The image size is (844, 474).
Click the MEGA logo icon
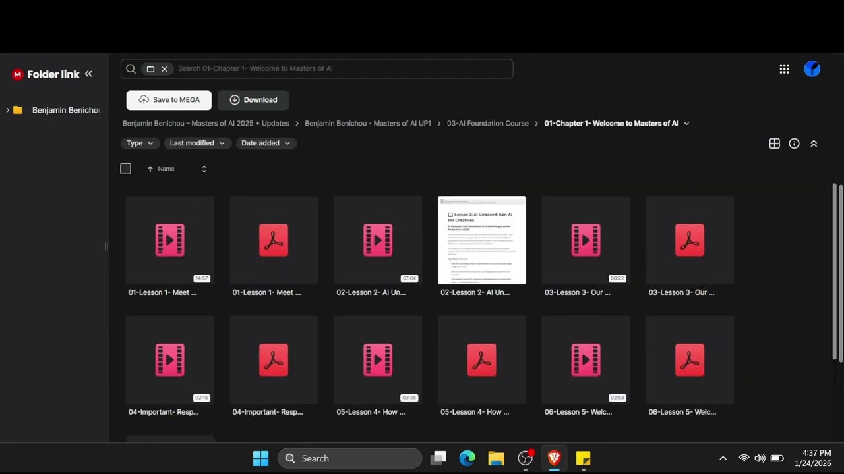18,74
